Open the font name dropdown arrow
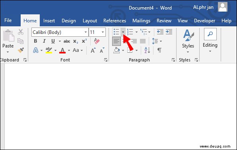This screenshot has height=150, width=237. click(86, 32)
